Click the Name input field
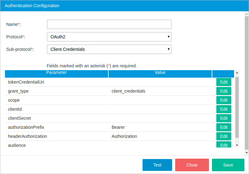Image resolution: width=249 pixels, height=174 pixels. 109,24
